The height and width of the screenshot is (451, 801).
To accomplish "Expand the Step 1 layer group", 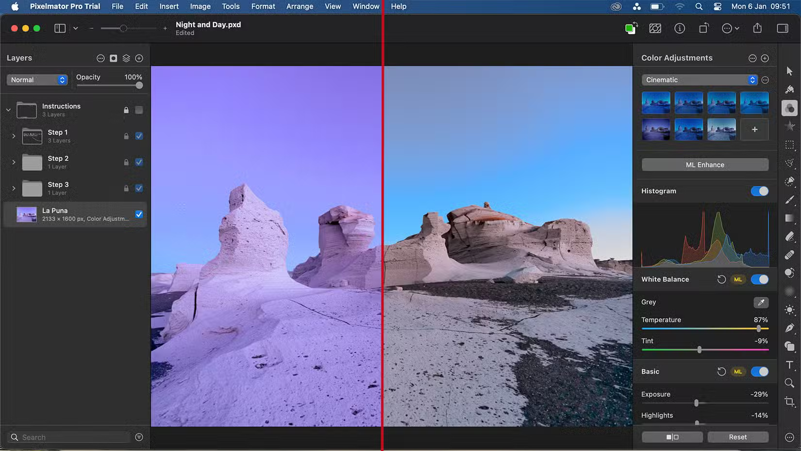I will tap(14, 136).
